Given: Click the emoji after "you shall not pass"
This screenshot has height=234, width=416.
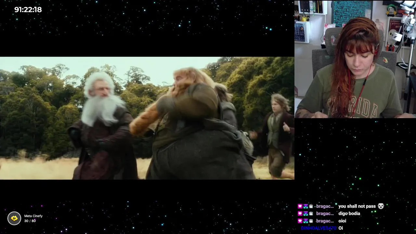Looking at the screenshot, I should pos(381,206).
